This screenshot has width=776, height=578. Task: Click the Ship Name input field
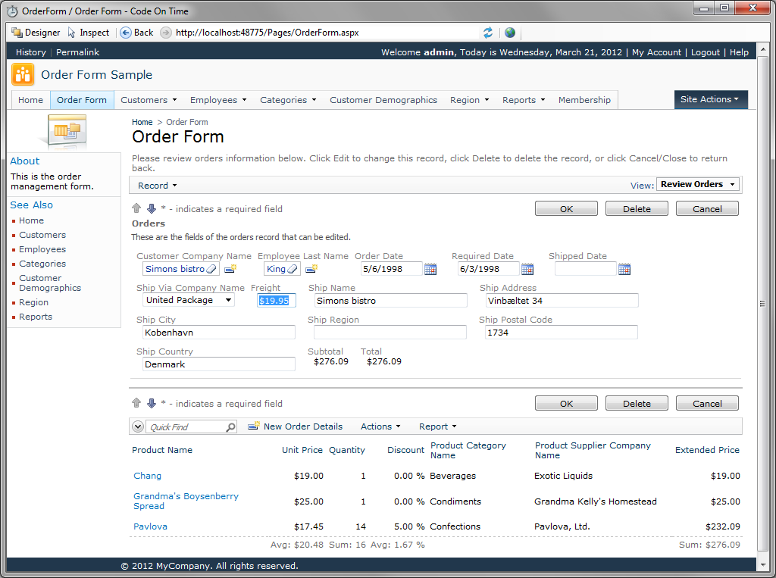pyautogui.click(x=390, y=301)
